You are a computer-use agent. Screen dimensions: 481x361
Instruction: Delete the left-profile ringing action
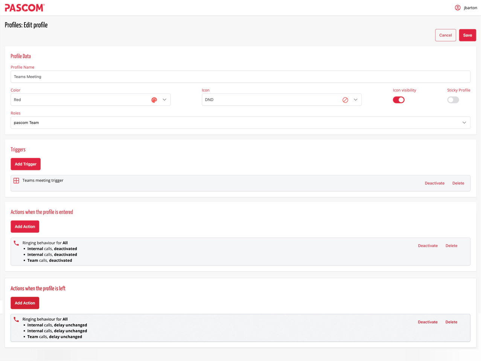click(451, 322)
